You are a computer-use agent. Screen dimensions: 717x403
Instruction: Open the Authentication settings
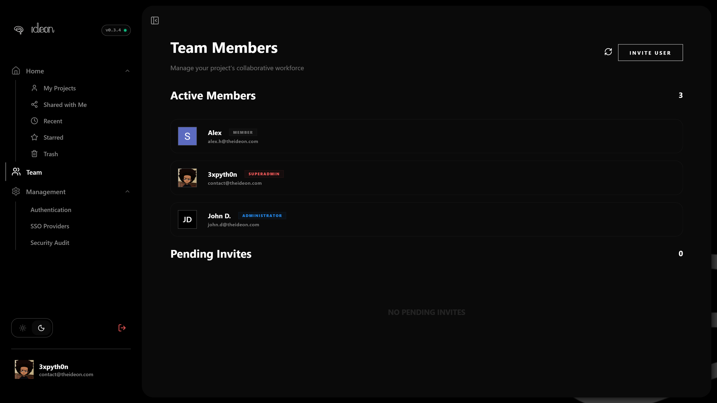(51, 210)
